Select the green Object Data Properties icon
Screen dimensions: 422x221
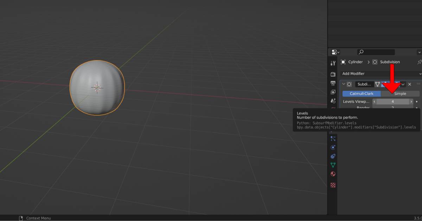point(333,165)
